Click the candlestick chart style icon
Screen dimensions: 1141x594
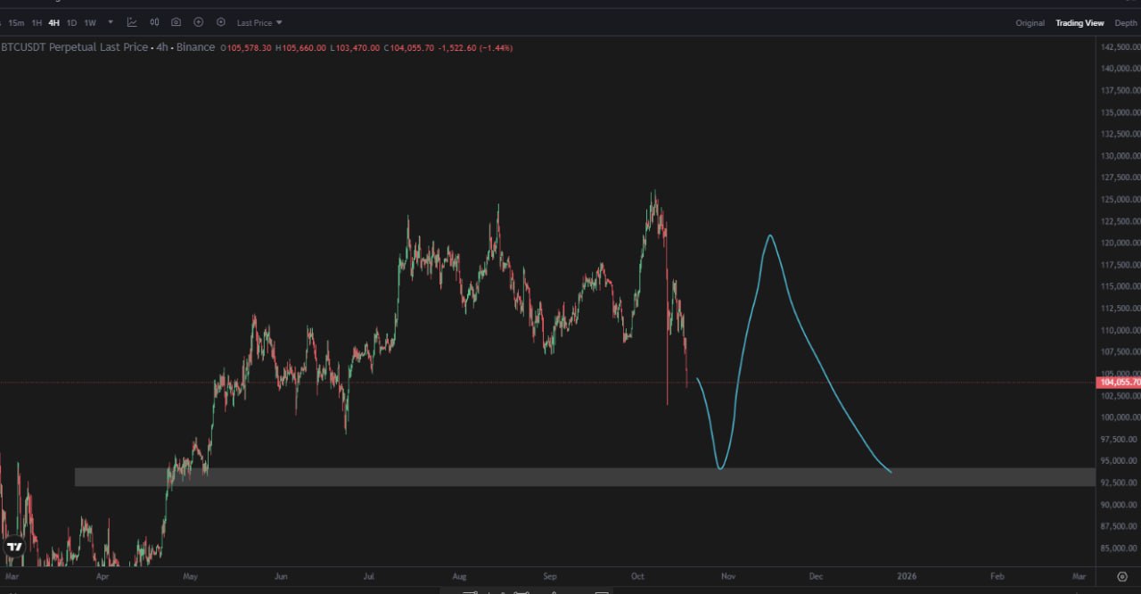[x=154, y=22]
